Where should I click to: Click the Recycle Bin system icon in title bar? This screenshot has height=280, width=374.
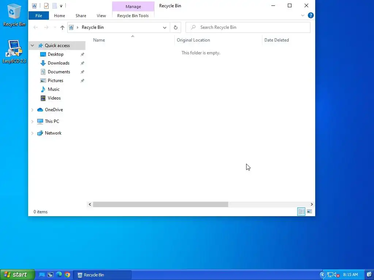coord(34,6)
